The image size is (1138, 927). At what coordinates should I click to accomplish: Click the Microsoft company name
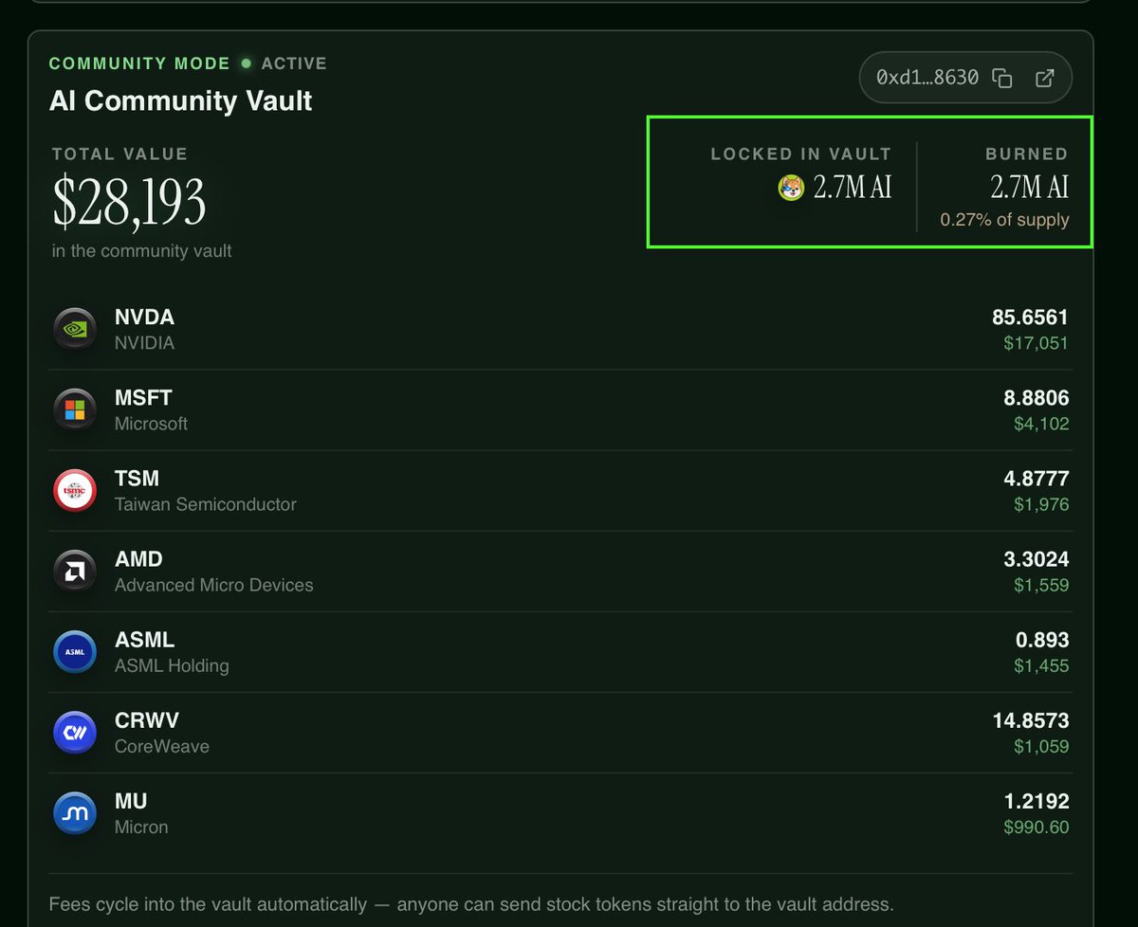[x=152, y=424]
